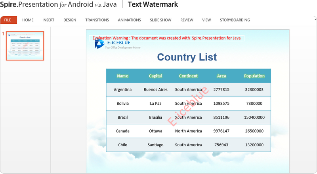Open the FILE tab
This screenshot has height=174, width=317.
8,20
